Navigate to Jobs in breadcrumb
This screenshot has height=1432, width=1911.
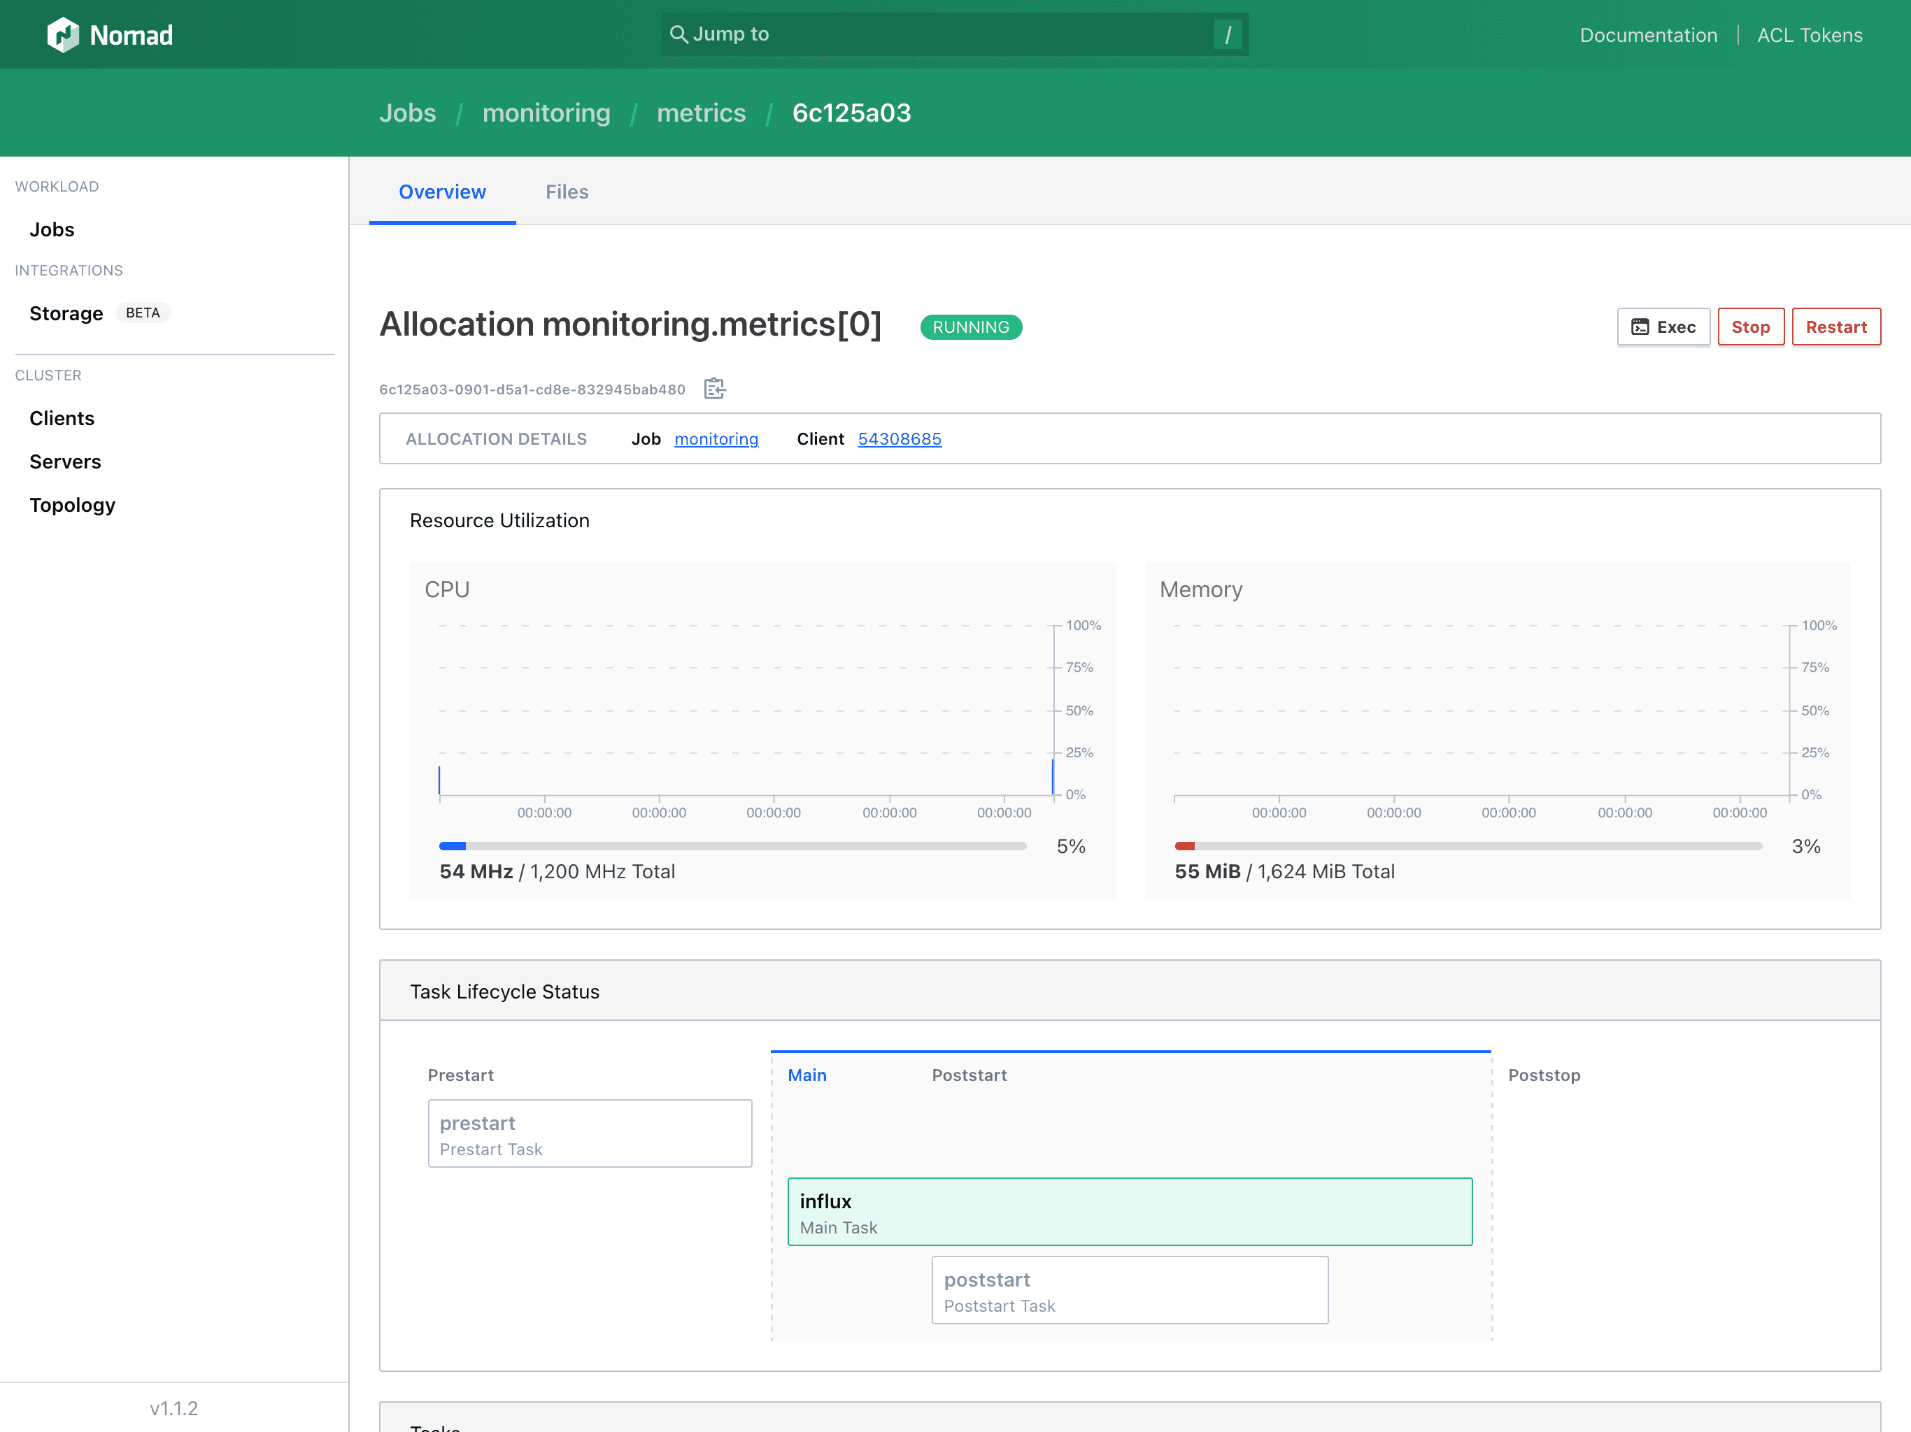pyautogui.click(x=408, y=113)
